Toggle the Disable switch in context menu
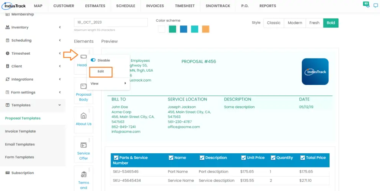Viewport: 380px width, 191px height. pos(93,60)
